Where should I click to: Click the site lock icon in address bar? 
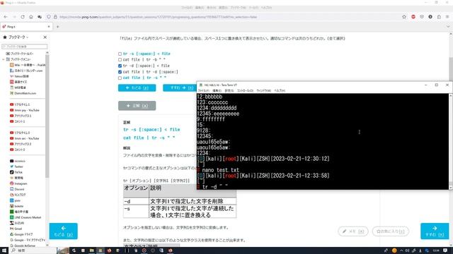point(55,17)
